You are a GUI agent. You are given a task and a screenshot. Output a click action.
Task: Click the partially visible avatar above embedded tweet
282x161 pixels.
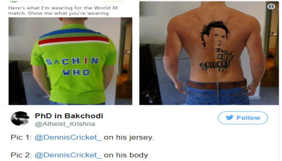13,1
